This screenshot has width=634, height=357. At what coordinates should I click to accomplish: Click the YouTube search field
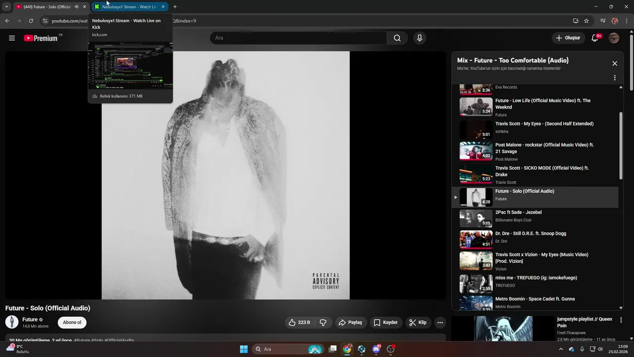pos(298,38)
